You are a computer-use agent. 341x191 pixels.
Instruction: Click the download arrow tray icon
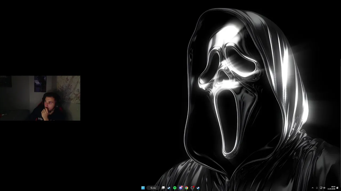pyautogui.click(x=317, y=188)
